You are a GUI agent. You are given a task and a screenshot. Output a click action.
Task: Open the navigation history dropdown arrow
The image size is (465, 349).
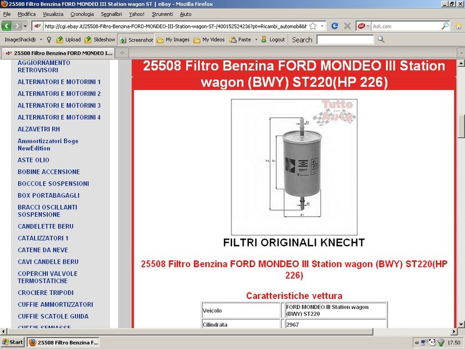(x=25, y=26)
